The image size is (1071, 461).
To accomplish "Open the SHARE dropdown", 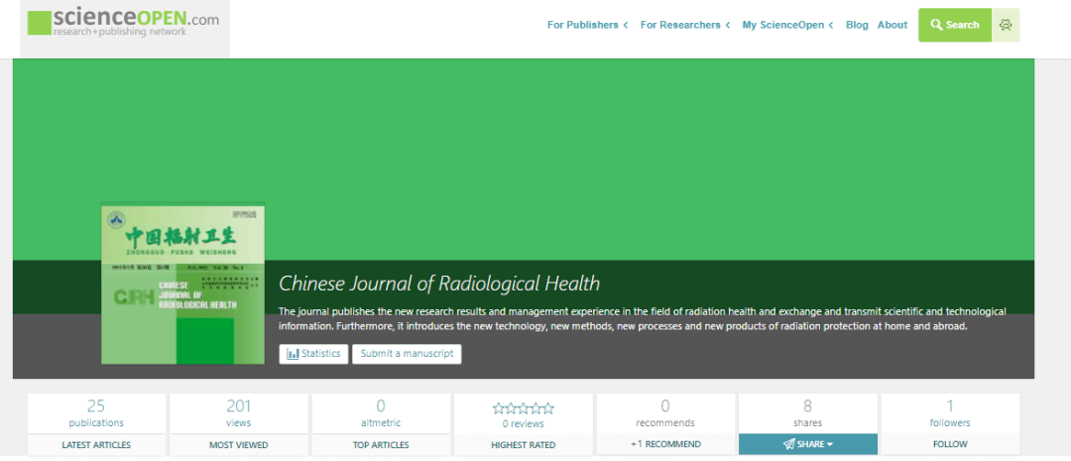I will click(808, 444).
